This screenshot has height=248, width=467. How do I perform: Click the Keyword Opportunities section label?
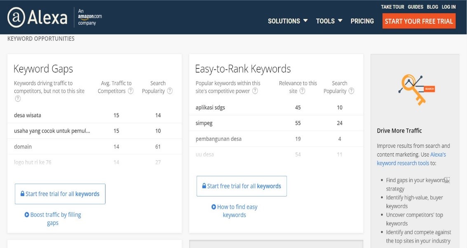pyautogui.click(x=41, y=39)
